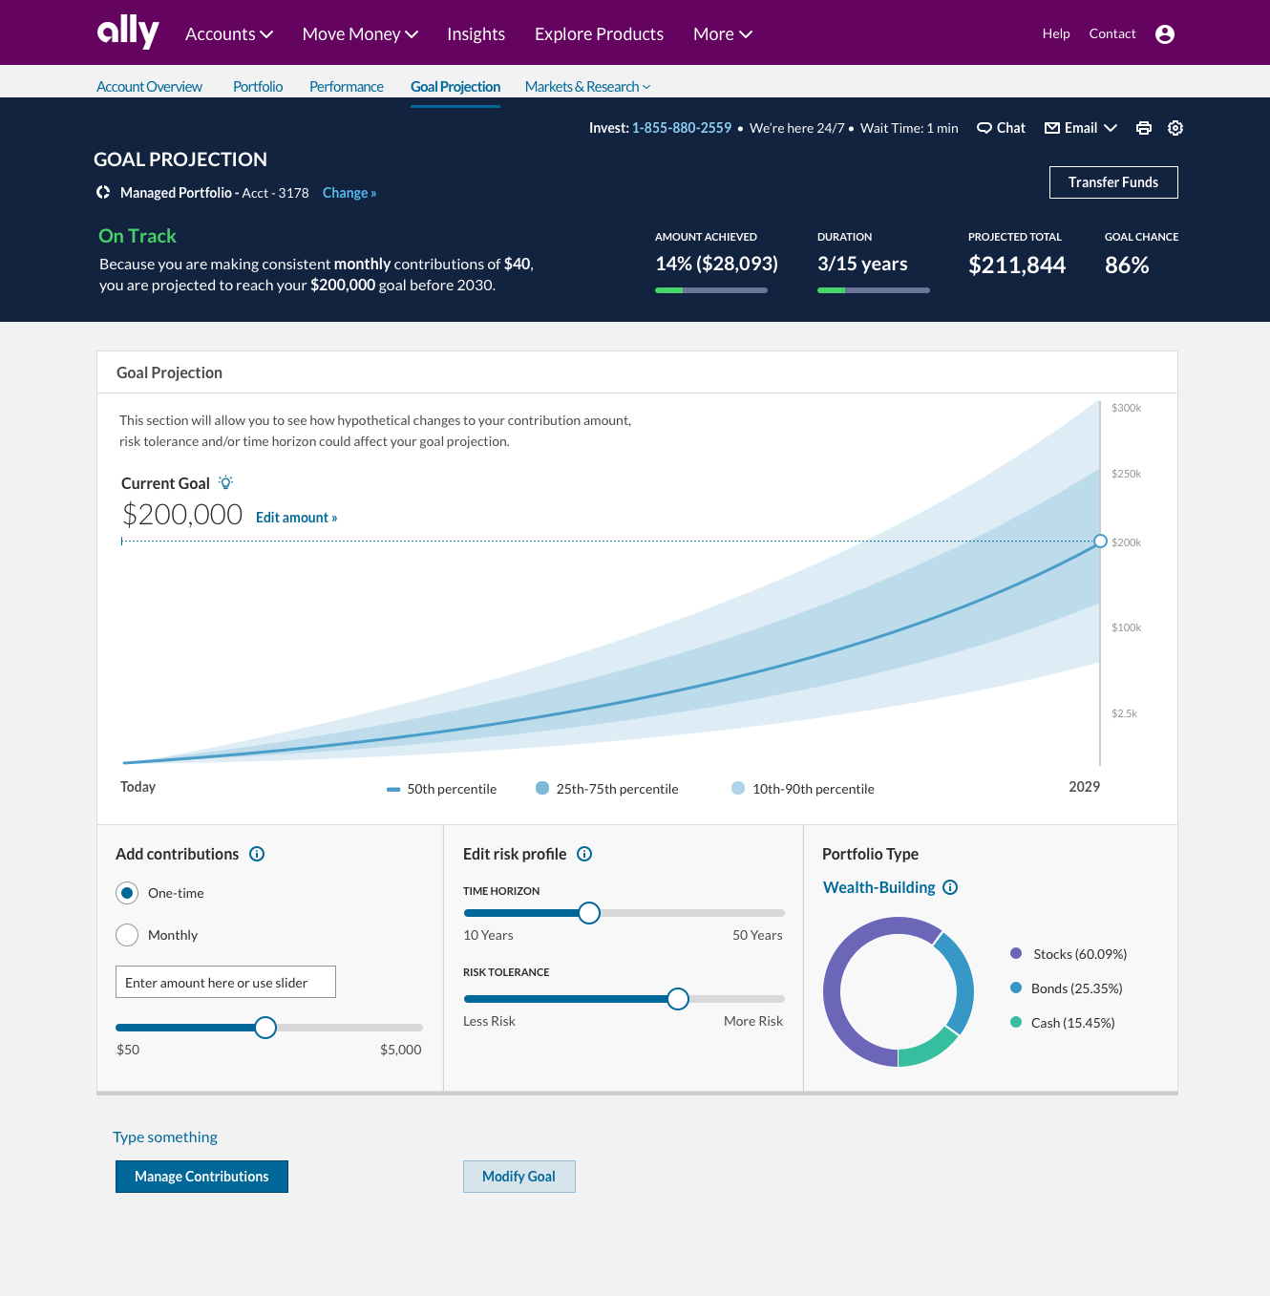Click the Edit amount link
1270x1296 pixels.
tap(297, 518)
